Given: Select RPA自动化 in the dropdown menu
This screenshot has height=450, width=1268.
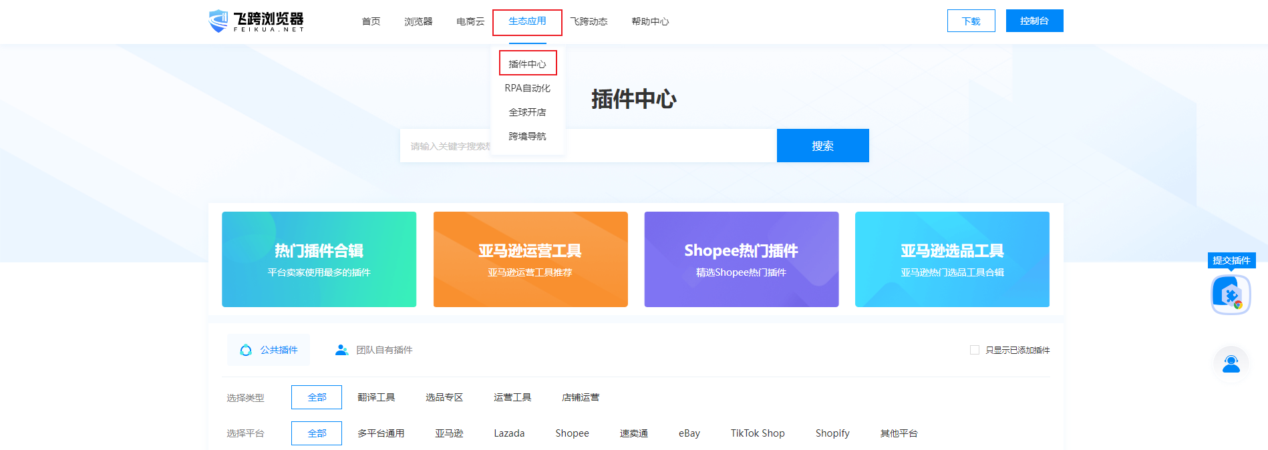Looking at the screenshot, I should tap(527, 88).
